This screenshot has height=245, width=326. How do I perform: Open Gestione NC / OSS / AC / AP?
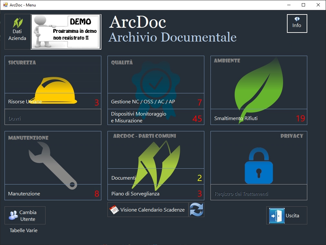click(156, 101)
